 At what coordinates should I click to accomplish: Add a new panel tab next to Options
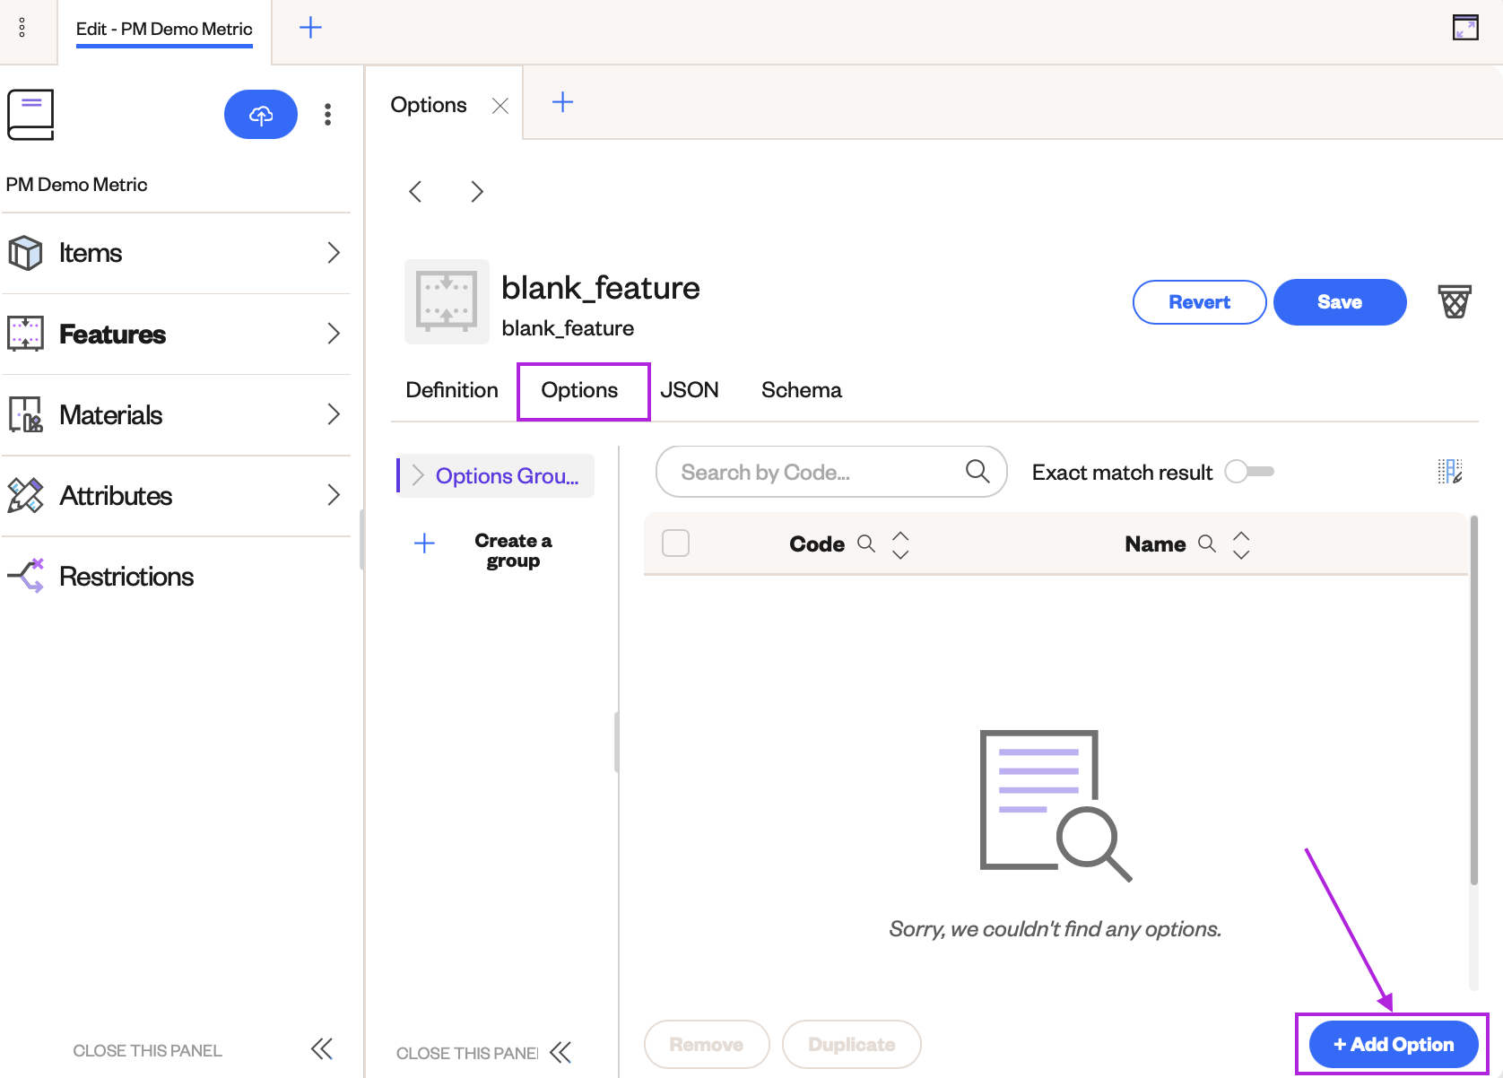tap(562, 102)
